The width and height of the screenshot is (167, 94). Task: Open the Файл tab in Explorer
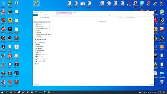click(x=35, y=15)
